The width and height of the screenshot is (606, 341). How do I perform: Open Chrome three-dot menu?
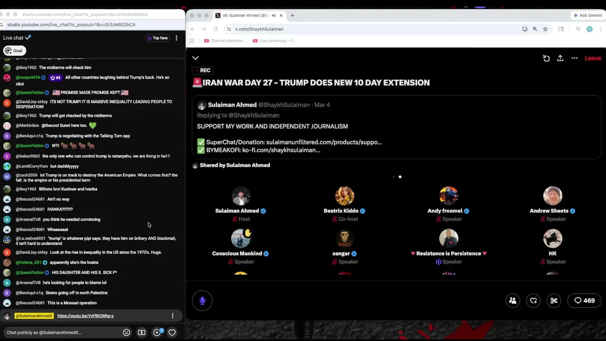pyautogui.click(x=601, y=29)
